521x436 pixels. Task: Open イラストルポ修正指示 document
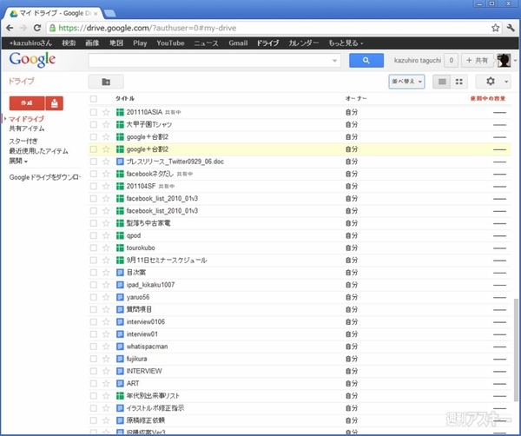pos(155,408)
